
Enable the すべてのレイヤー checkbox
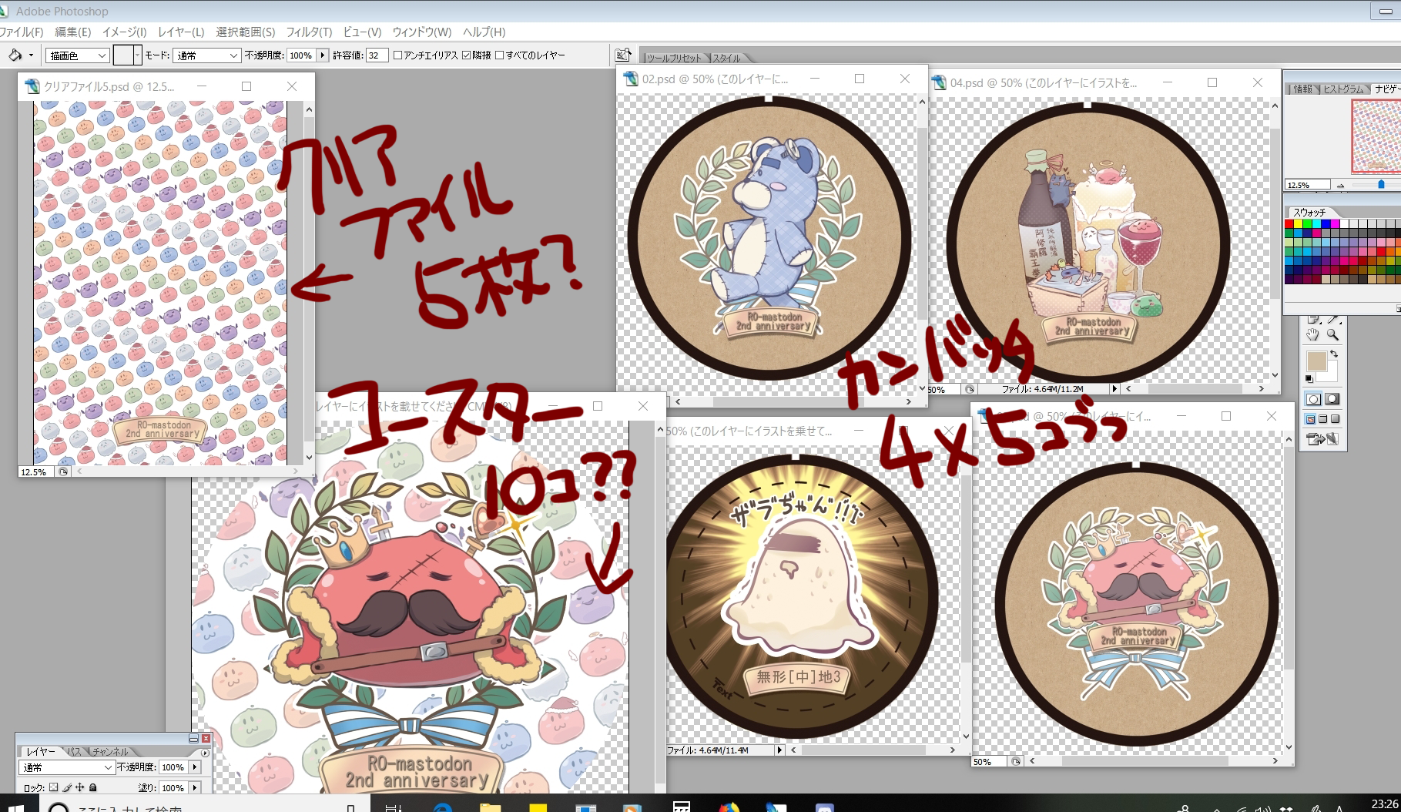500,55
